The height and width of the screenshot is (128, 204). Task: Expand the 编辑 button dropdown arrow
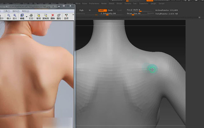(x=26, y=17)
